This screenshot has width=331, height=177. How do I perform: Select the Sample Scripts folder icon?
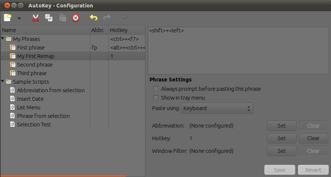point(9,82)
